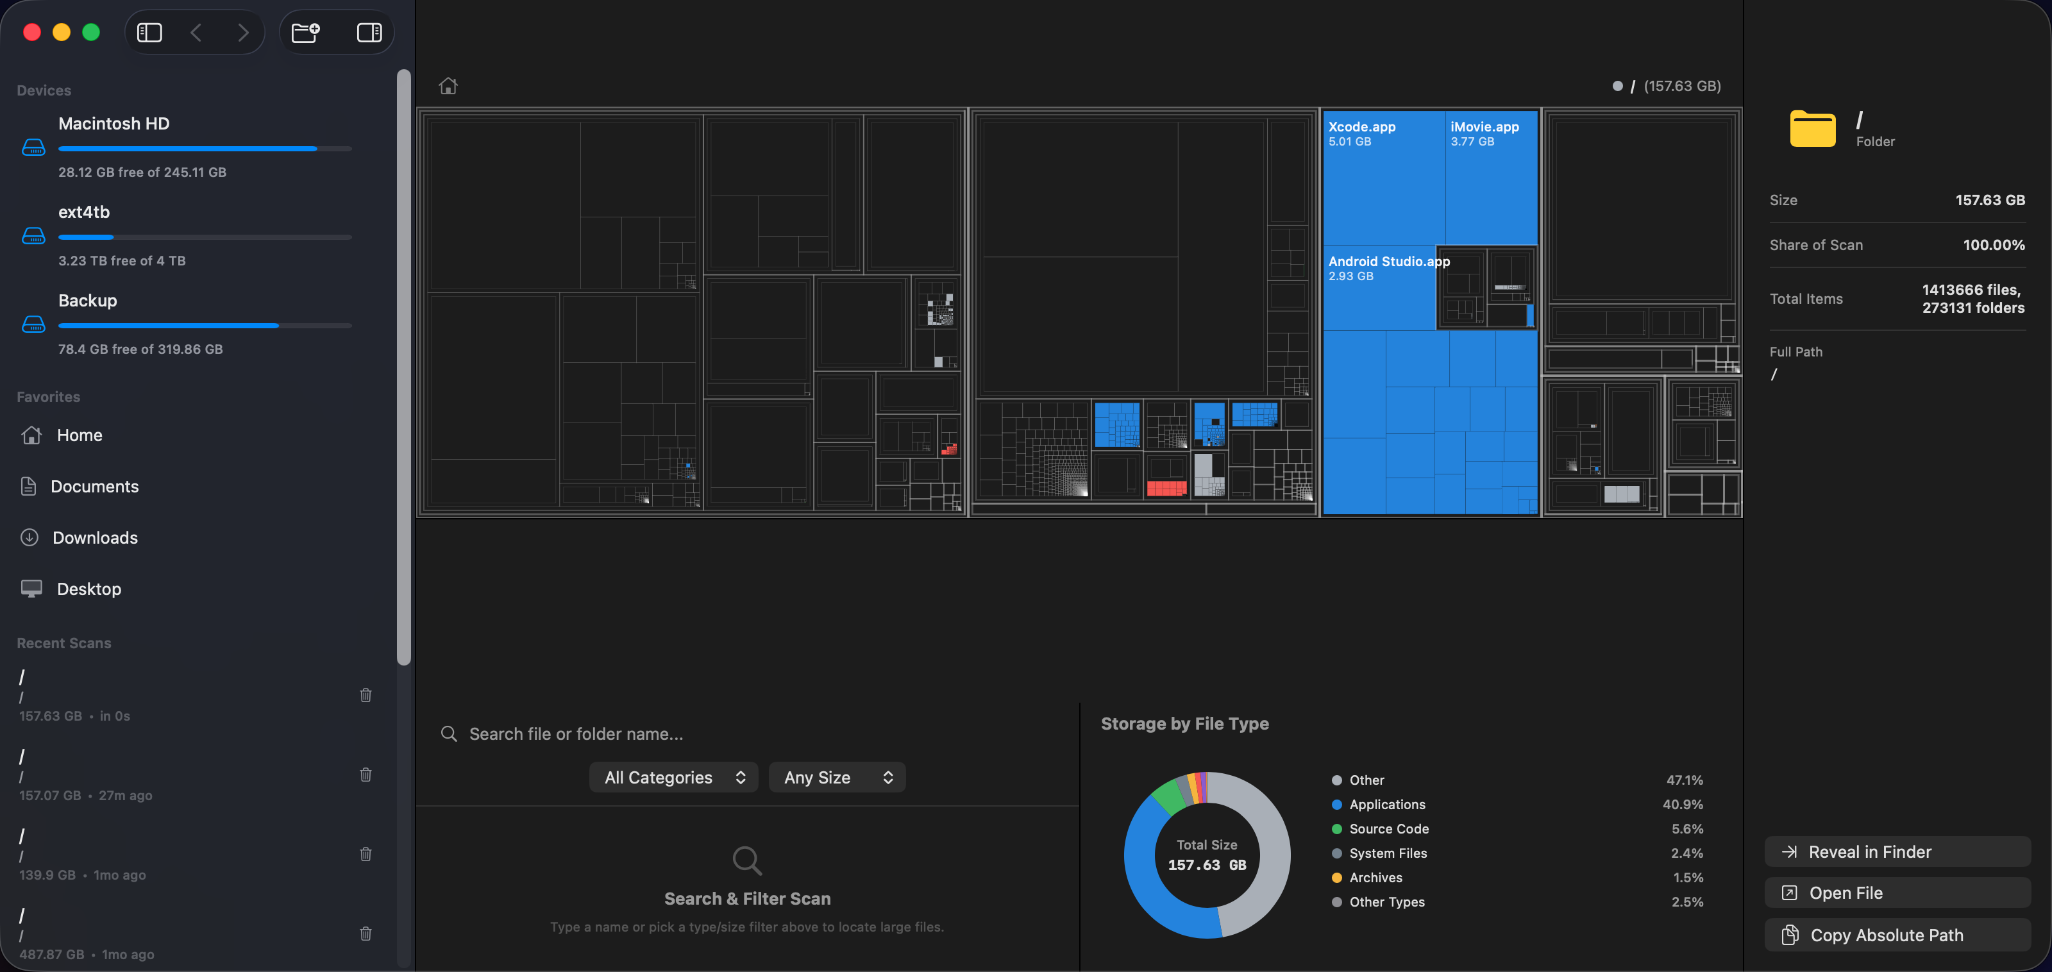Image resolution: width=2052 pixels, height=972 pixels.
Task: Go back with the left chevron
Action: click(x=196, y=33)
